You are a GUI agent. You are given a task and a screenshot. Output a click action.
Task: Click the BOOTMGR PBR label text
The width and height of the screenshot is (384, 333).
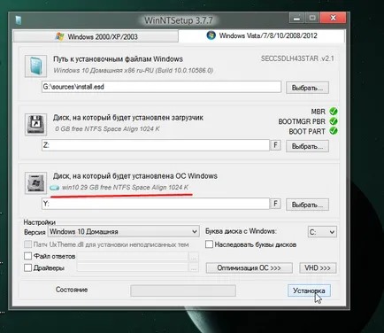click(302, 121)
